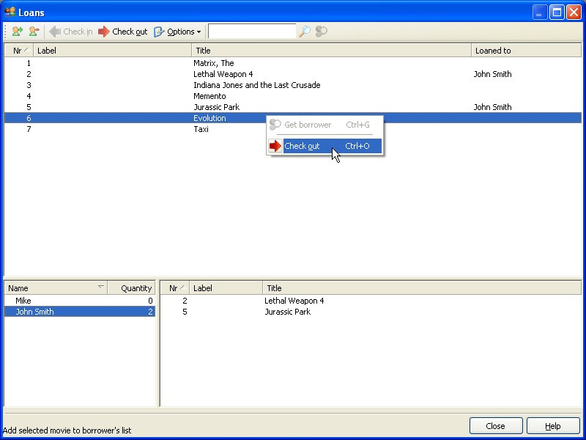
Task: Focus the search text field in toolbar
Action: click(x=252, y=32)
